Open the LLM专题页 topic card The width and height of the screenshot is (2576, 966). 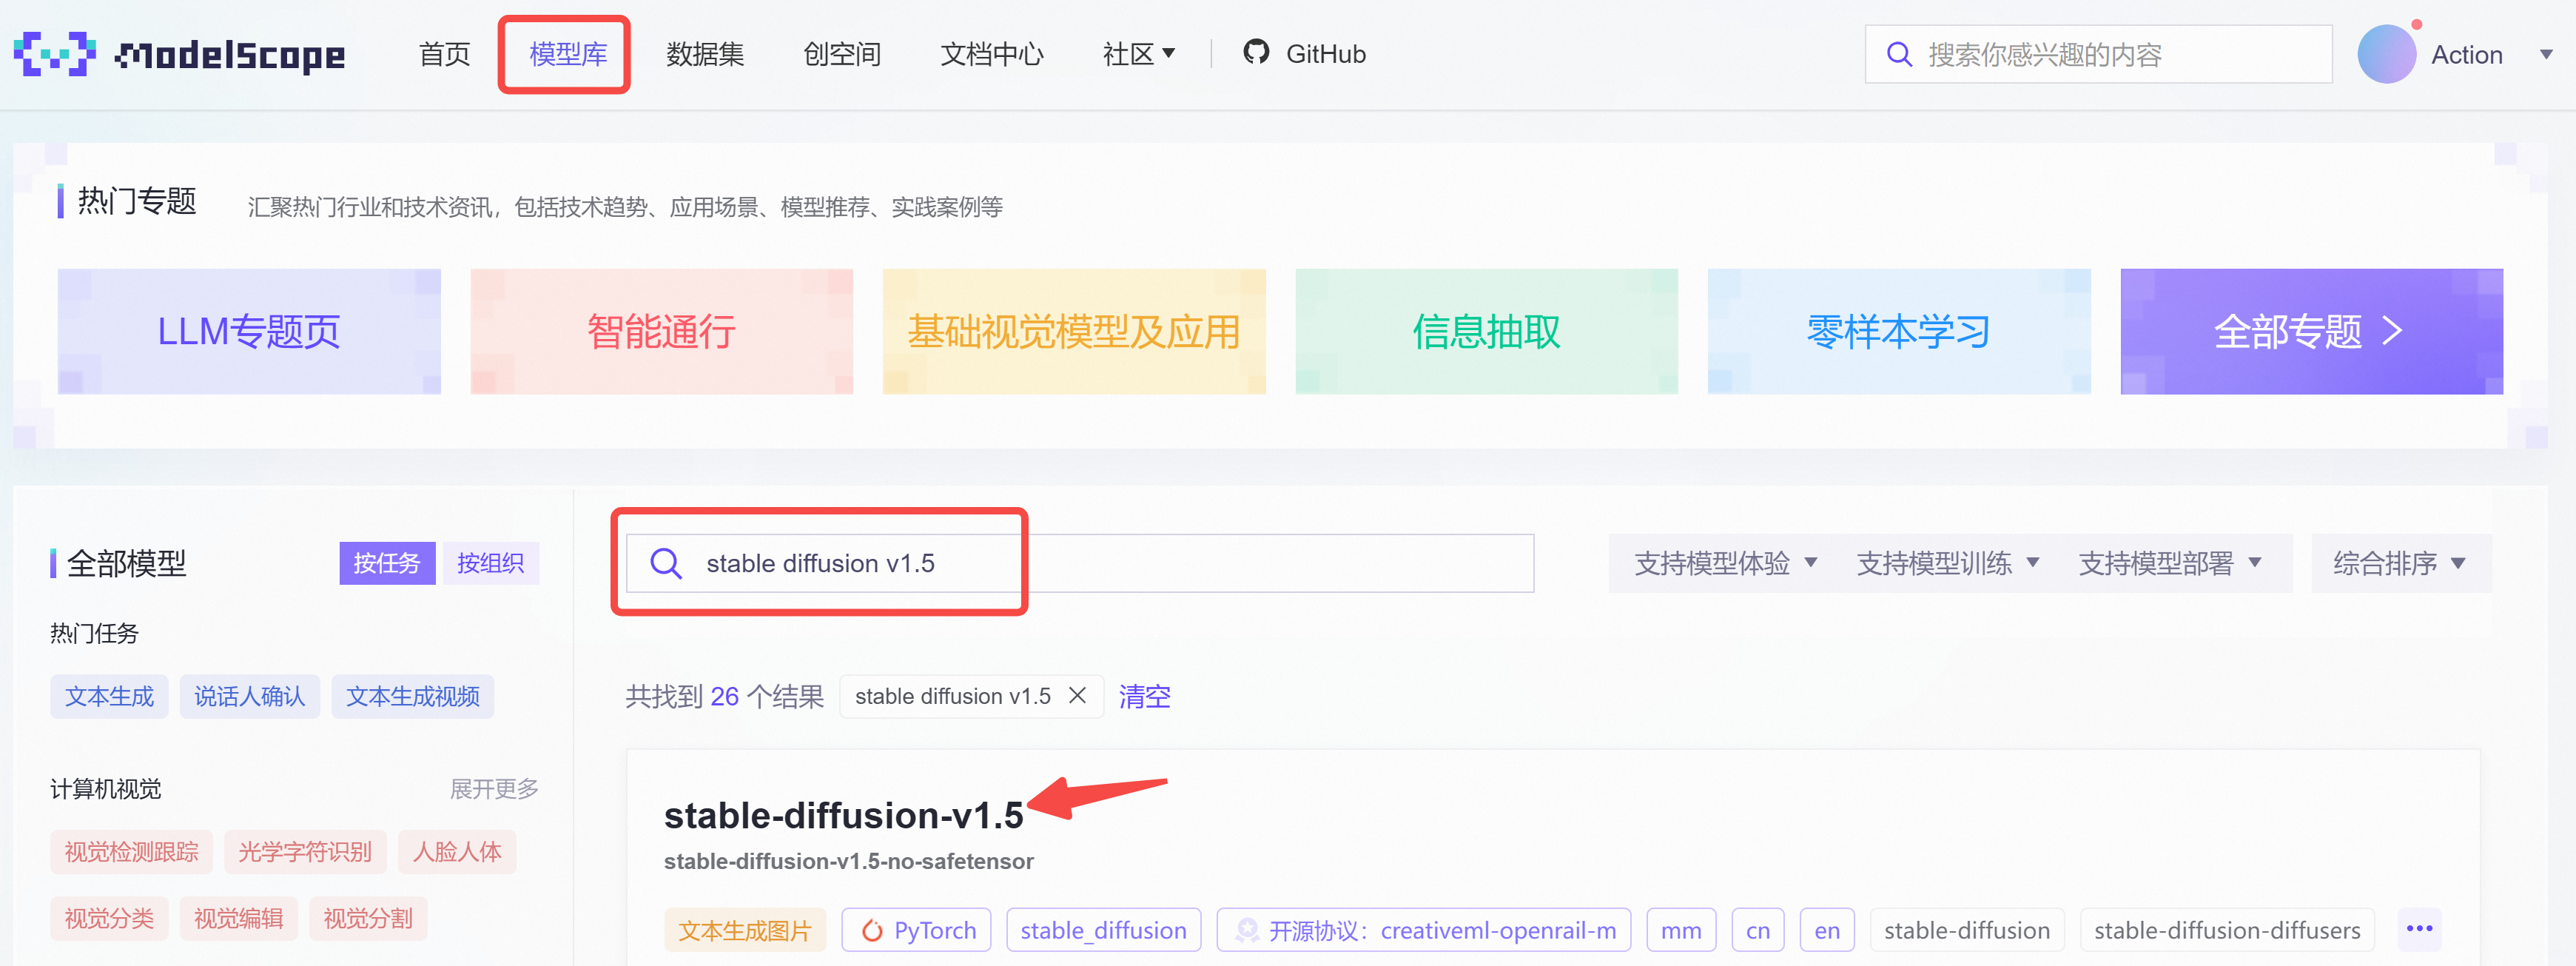point(249,331)
